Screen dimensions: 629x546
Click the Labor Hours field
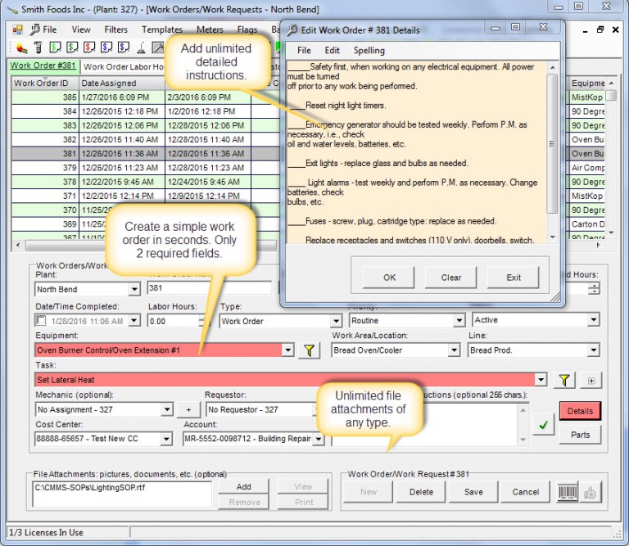[x=174, y=321]
